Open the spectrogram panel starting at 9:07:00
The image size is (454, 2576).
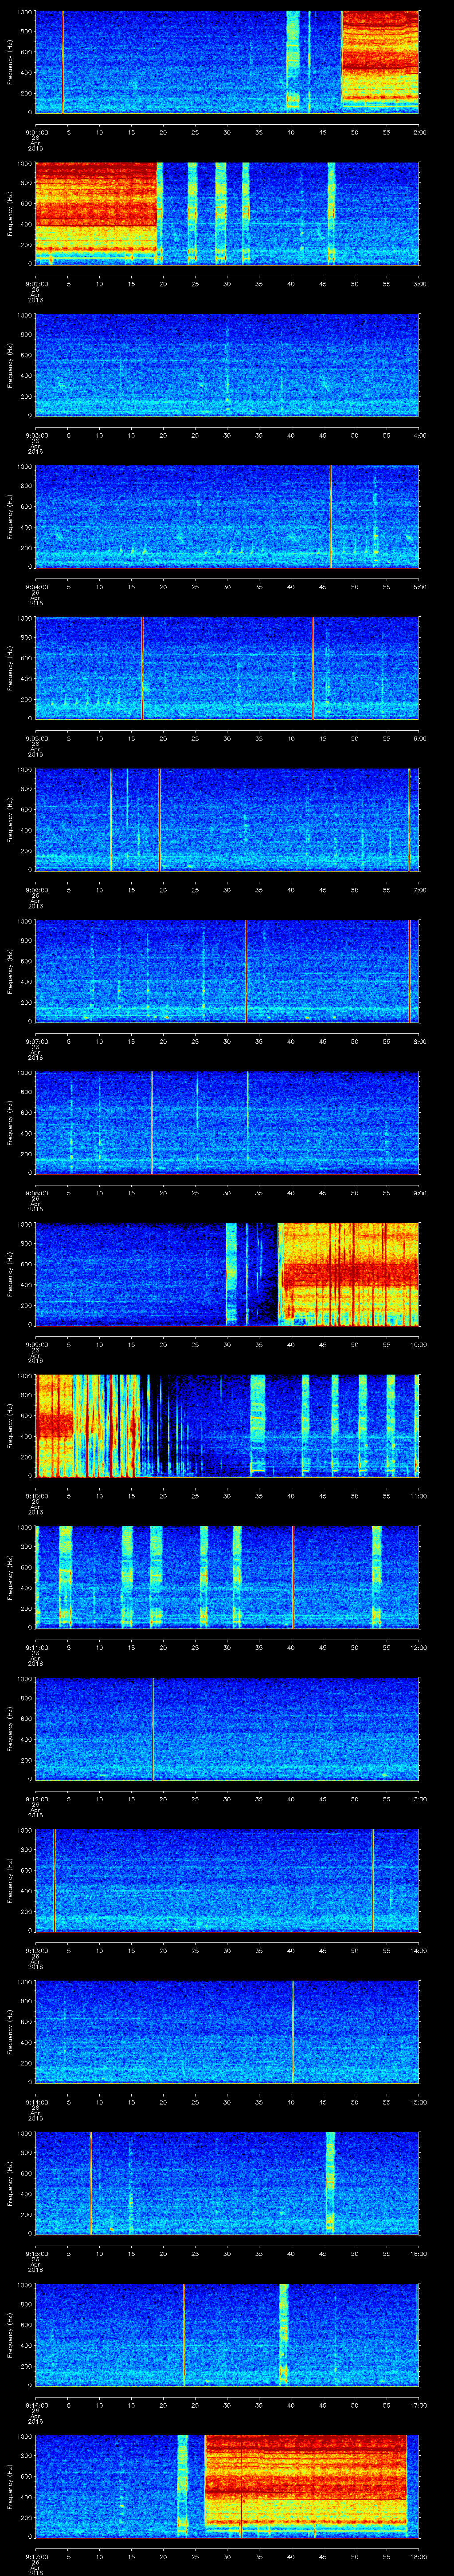click(x=227, y=971)
